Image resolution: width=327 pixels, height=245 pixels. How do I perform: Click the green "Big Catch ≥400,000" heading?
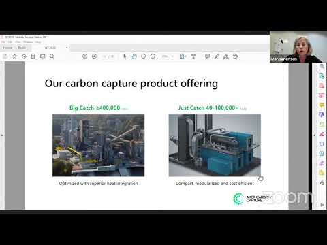(x=95, y=108)
